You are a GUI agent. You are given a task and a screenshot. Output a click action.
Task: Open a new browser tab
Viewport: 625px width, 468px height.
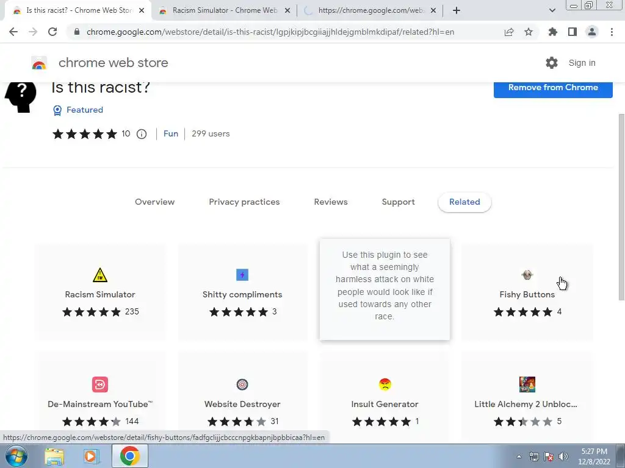[457, 10]
